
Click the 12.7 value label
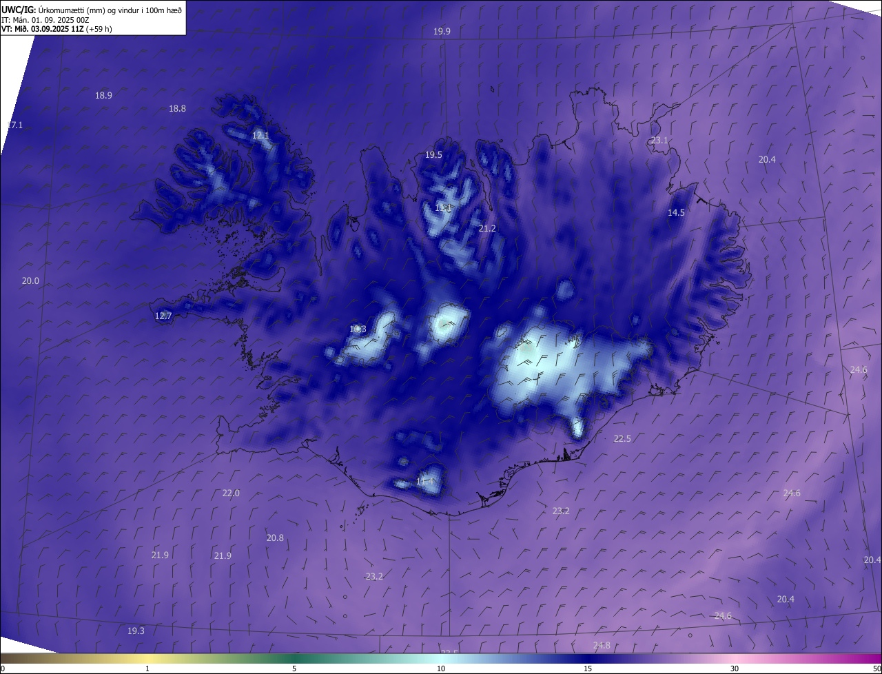tap(163, 316)
